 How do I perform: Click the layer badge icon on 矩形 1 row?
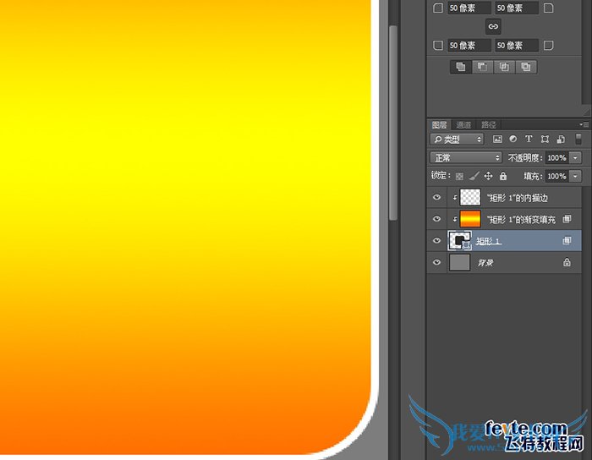tap(567, 240)
